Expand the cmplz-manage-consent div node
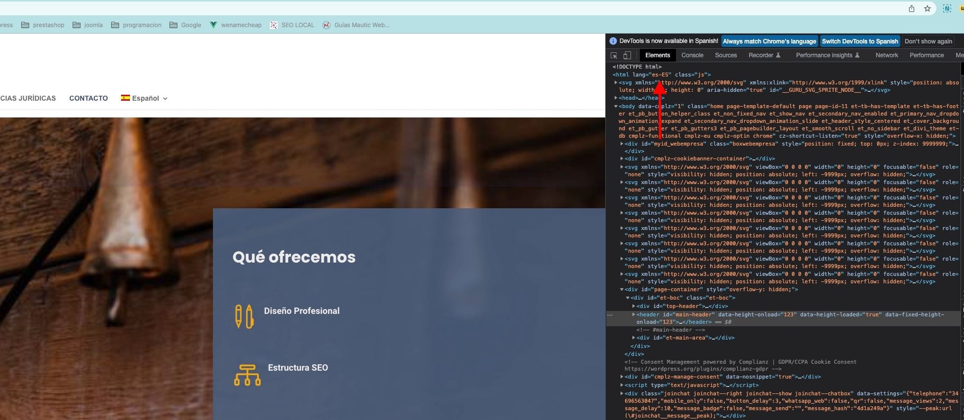This screenshot has width=964, height=420. tap(622, 377)
